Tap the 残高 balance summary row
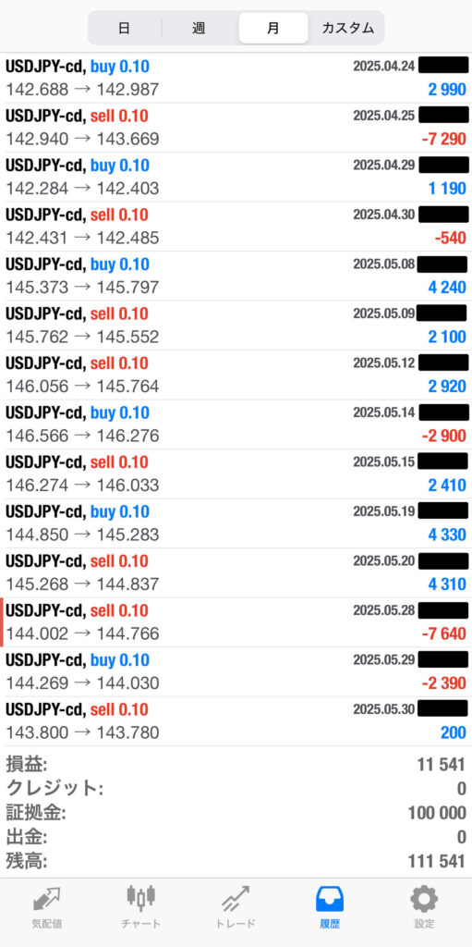 (x=236, y=861)
